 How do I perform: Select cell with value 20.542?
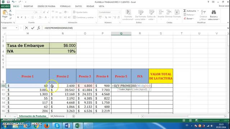[63, 90]
